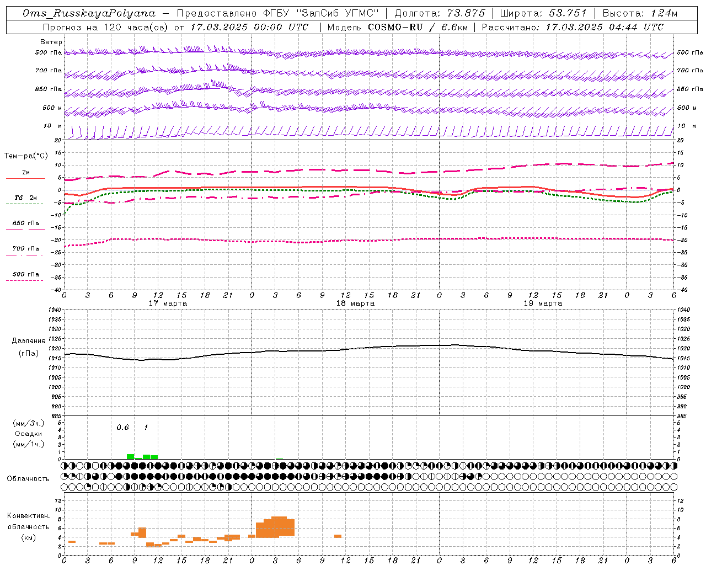Select the longitude text "Долгота: 73.875"

(x=440, y=13)
